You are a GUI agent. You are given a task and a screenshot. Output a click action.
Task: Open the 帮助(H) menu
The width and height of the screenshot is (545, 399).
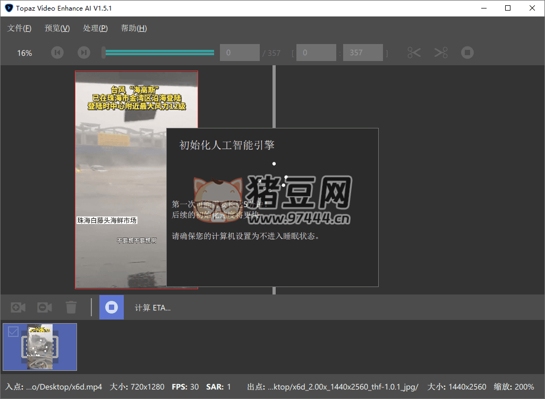(x=134, y=28)
